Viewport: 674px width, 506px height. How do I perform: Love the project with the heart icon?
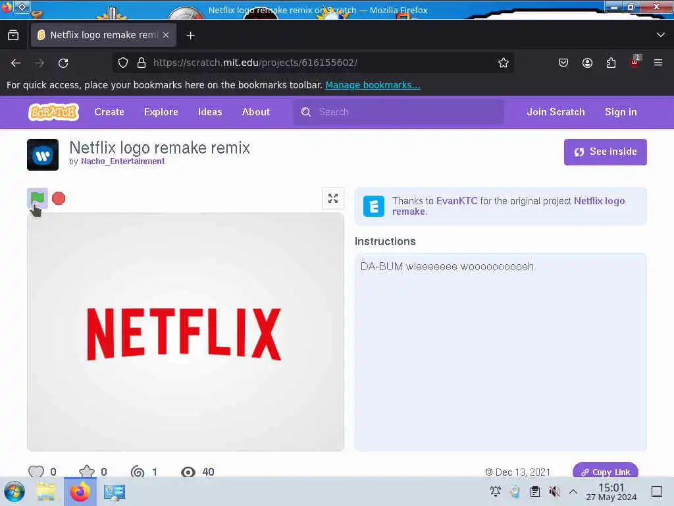coord(36,472)
